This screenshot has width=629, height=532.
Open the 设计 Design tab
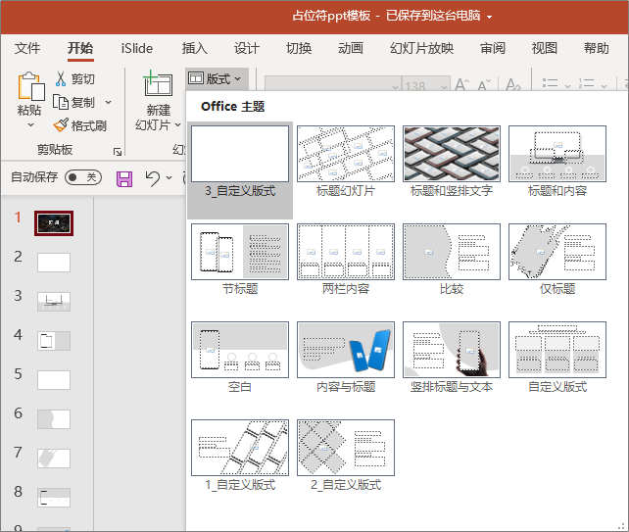(x=247, y=48)
